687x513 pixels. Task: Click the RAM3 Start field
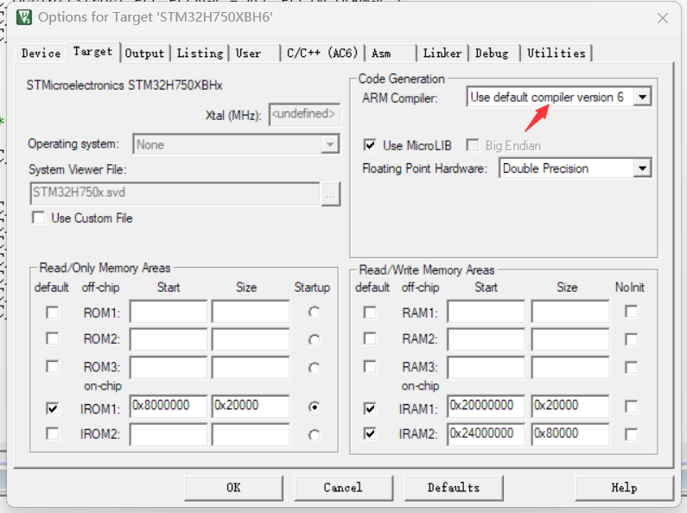click(487, 367)
